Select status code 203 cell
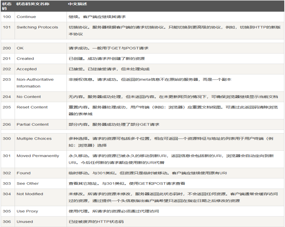The width and height of the screenshot is (285, 227). (7, 83)
